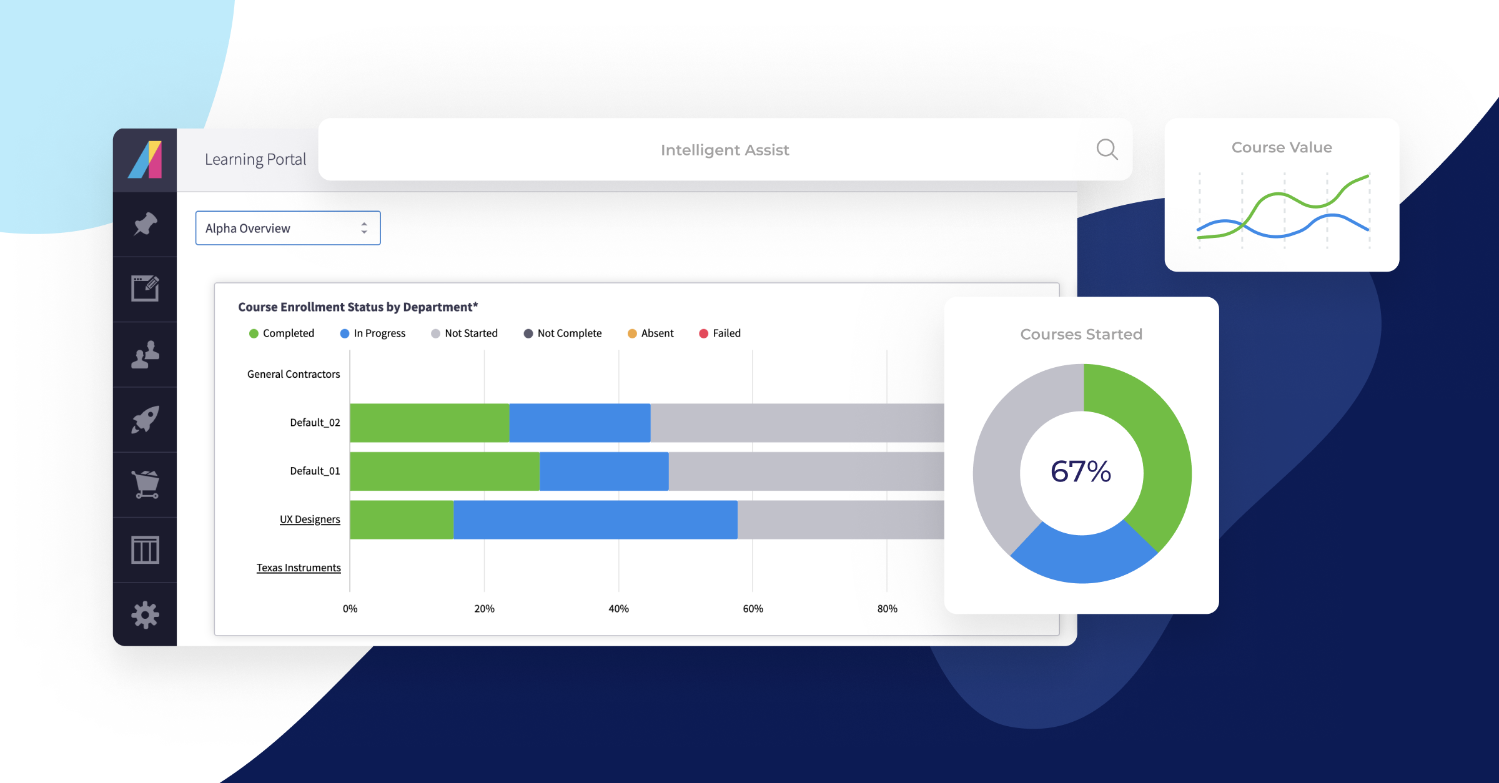1499x783 pixels.
Task: Open the Texas Instruments link
Action: [299, 568]
